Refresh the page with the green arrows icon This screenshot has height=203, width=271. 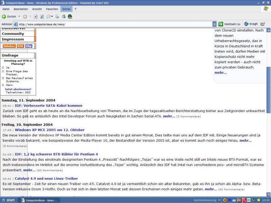click(x=42, y=17)
